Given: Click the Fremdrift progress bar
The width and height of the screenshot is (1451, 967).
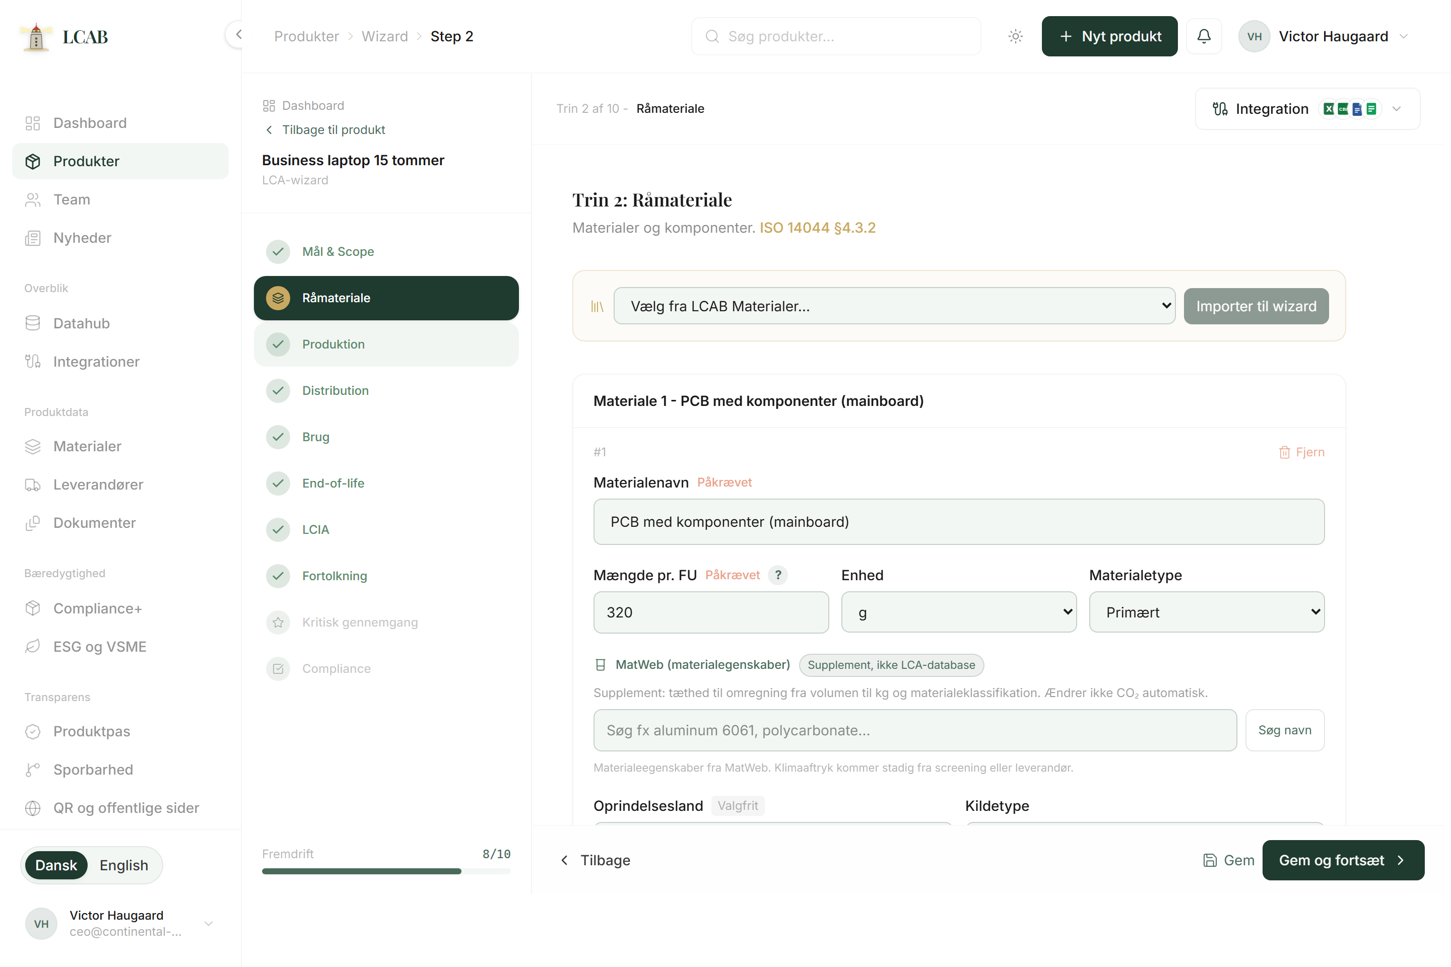Looking at the screenshot, I should 386,871.
